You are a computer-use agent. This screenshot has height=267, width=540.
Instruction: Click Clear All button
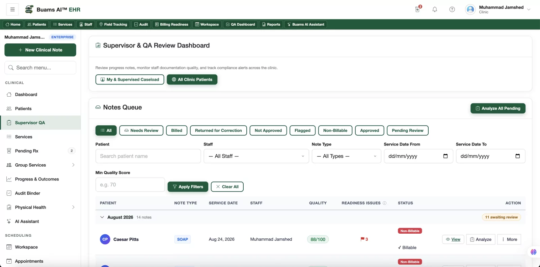[x=227, y=187]
